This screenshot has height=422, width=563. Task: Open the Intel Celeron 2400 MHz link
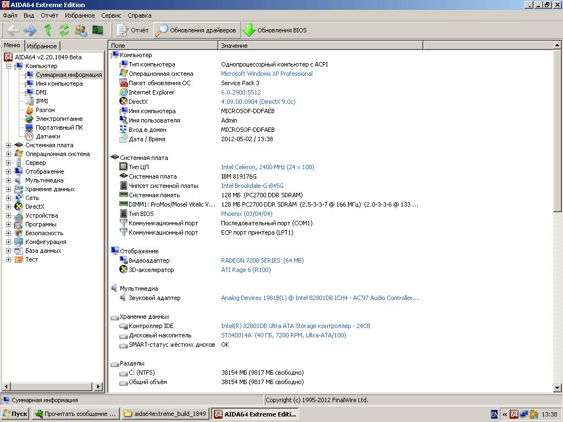point(268,167)
